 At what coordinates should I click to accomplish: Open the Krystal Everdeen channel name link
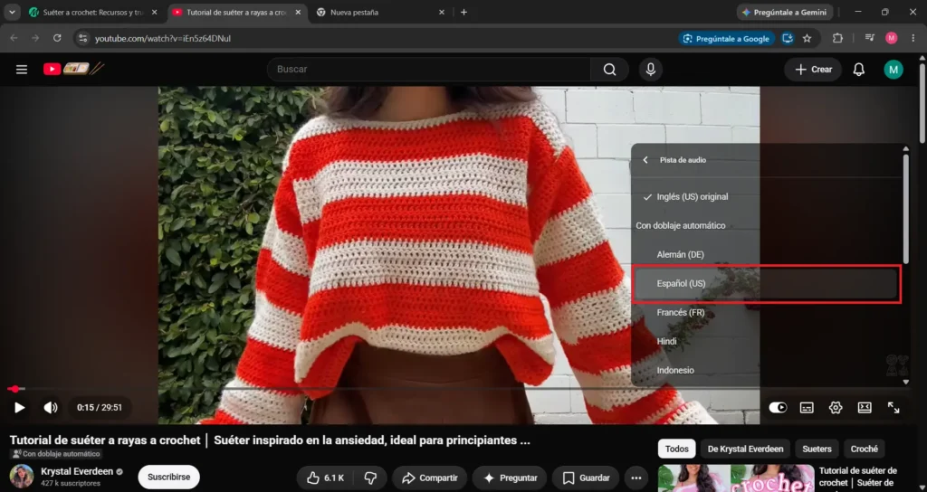pyautogui.click(x=77, y=472)
